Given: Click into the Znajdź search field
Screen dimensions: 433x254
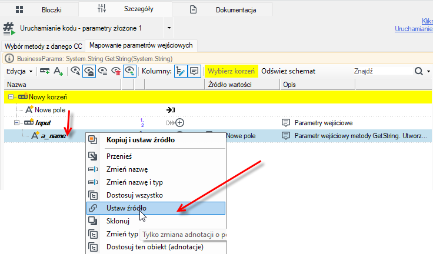Looking at the screenshot, I should [x=383, y=71].
